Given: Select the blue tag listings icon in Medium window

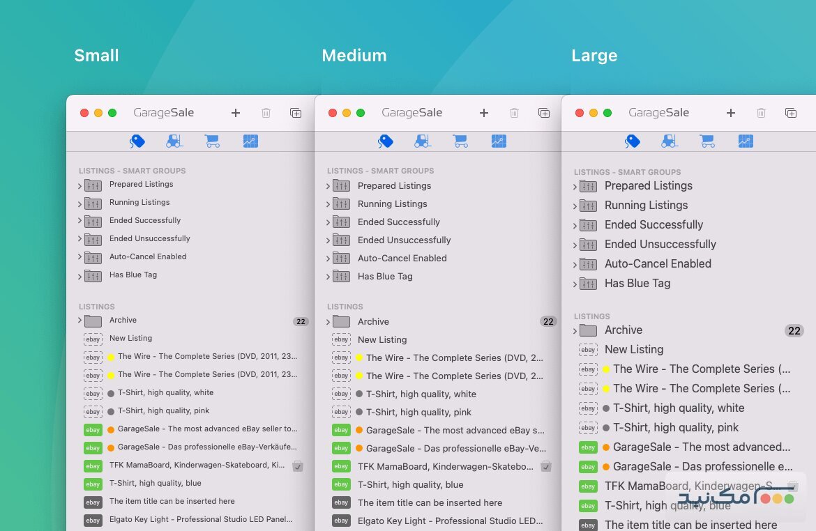Looking at the screenshot, I should point(386,141).
